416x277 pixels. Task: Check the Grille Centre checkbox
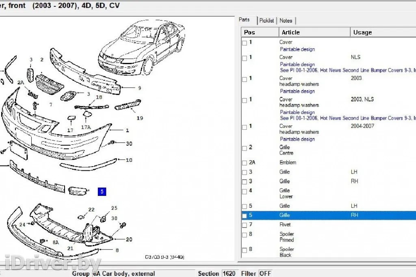click(245, 148)
